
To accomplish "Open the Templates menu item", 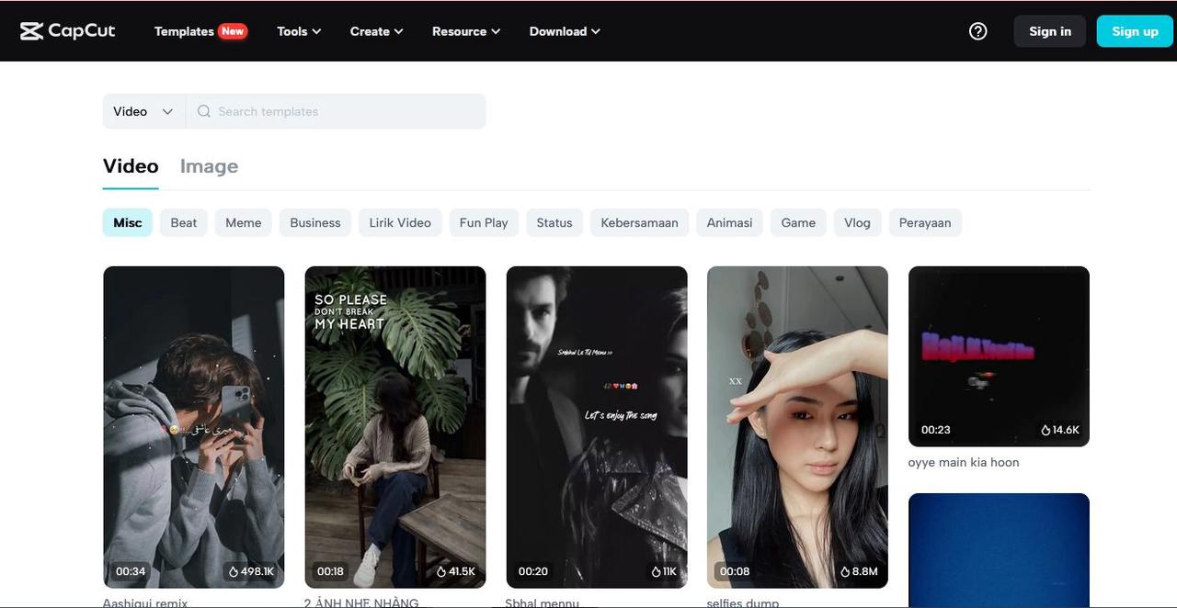I will [x=184, y=31].
